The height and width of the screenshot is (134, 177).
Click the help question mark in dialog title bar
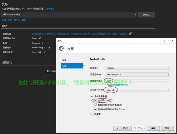coord(164,41)
